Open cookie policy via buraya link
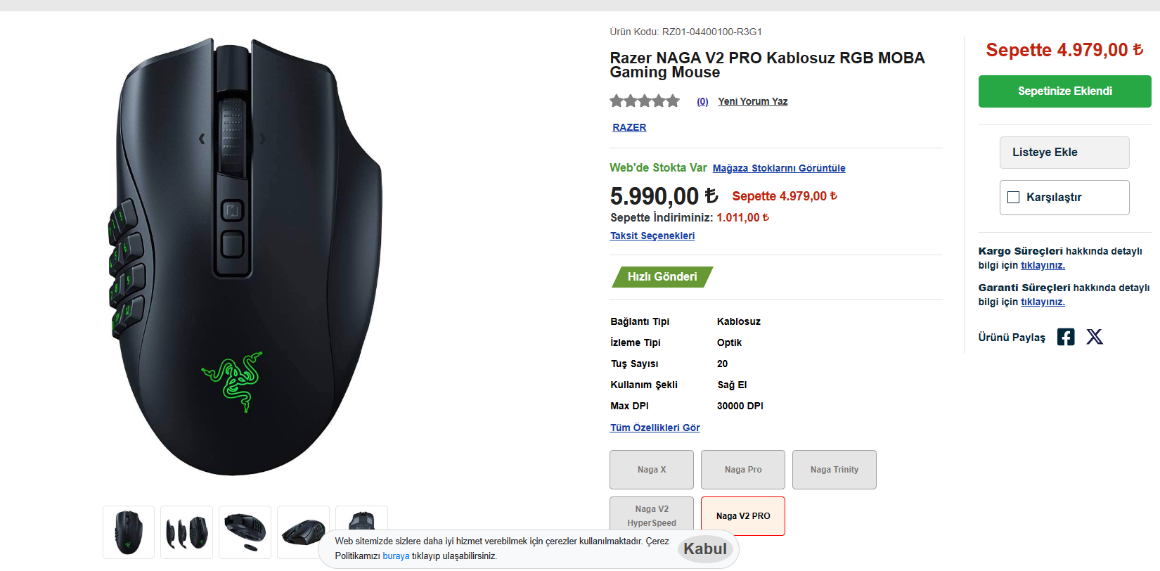This screenshot has width=1160, height=571. [396, 556]
